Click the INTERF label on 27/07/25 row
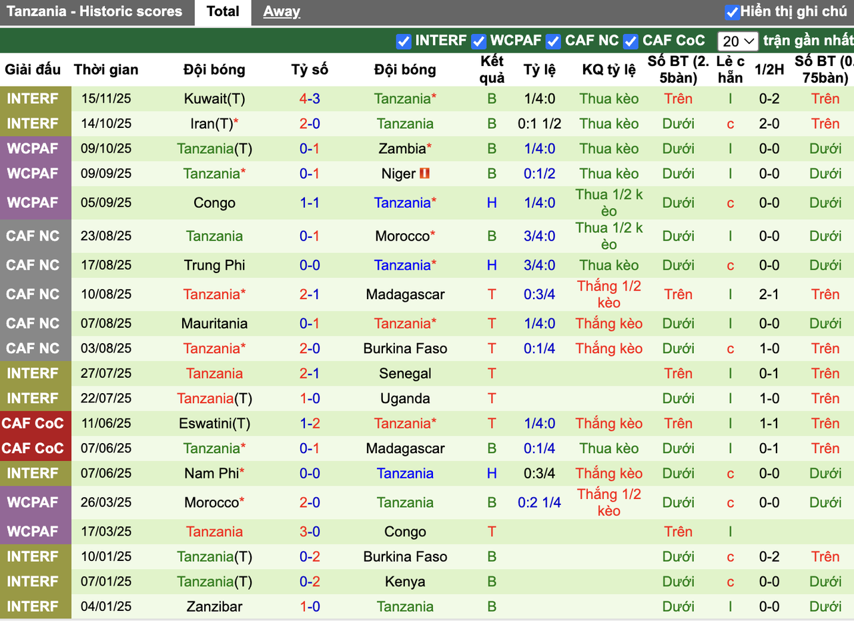854x621 pixels. pos(33,373)
